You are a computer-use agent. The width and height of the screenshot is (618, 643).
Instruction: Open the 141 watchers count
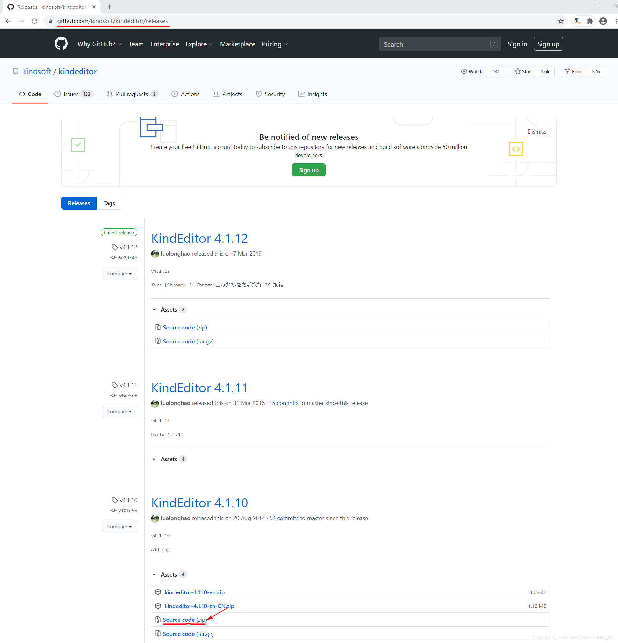[x=496, y=71]
